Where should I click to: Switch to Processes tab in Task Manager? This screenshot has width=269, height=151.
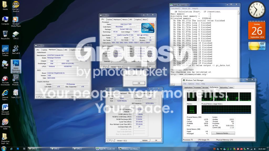[x=197, y=88]
